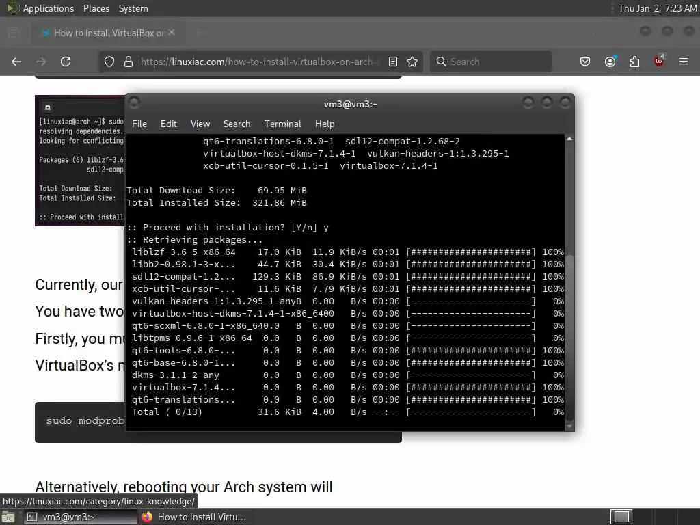Open terminal Search menu
Viewport: 700px width, 525px height.
click(237, 124)
